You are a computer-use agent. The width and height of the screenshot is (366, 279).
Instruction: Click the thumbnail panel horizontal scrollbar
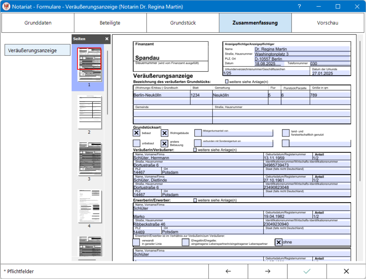coord(87,260)
